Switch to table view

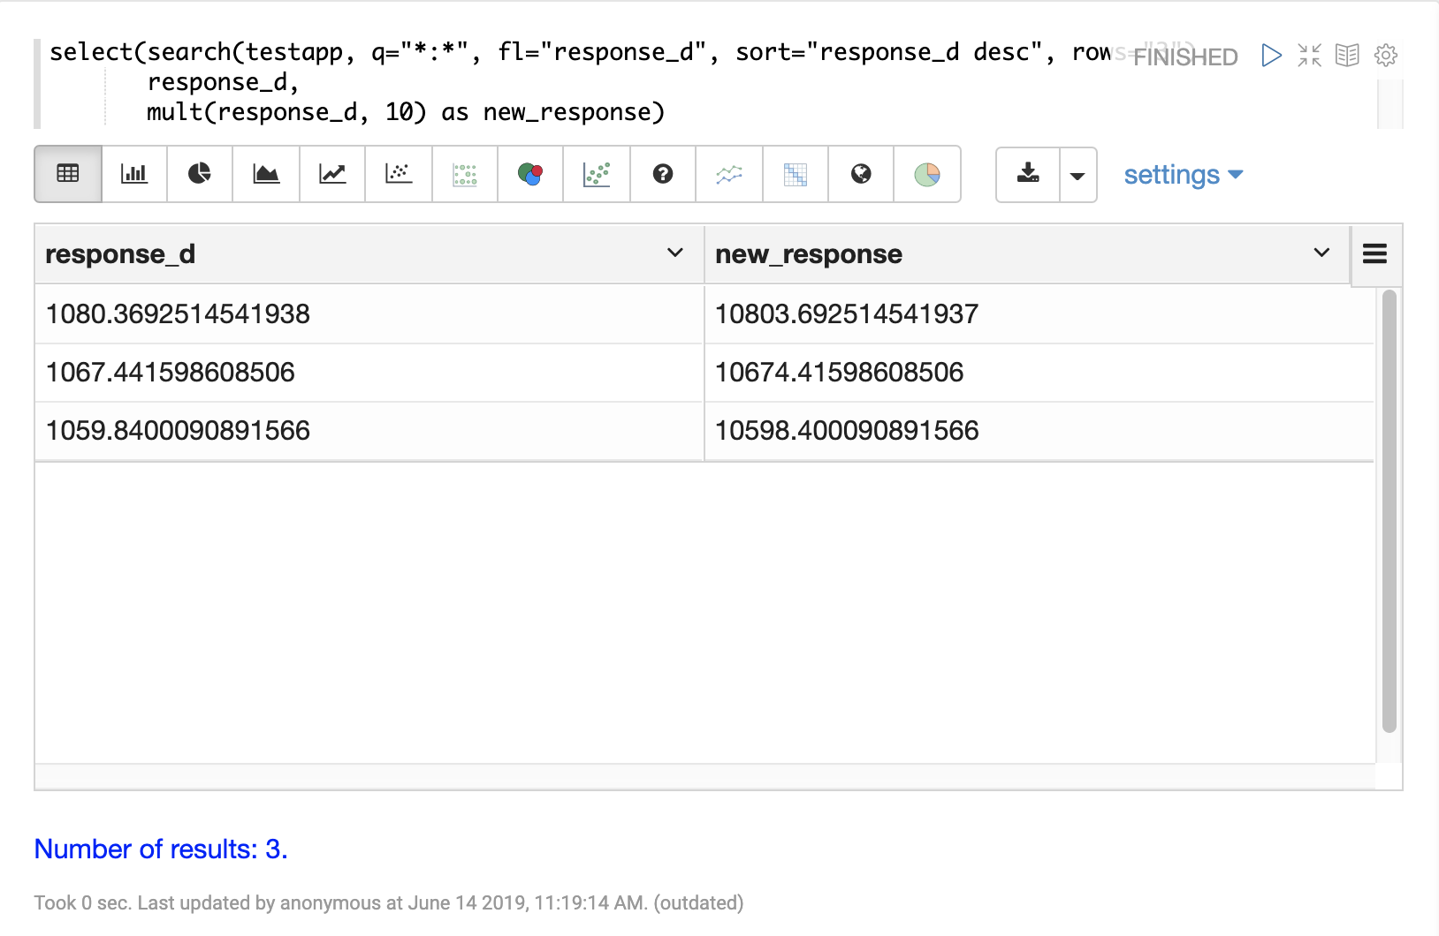click(68, 174)
